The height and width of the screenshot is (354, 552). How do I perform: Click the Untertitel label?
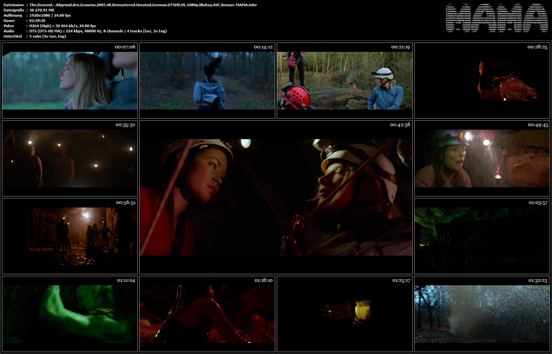click(12, 36)
